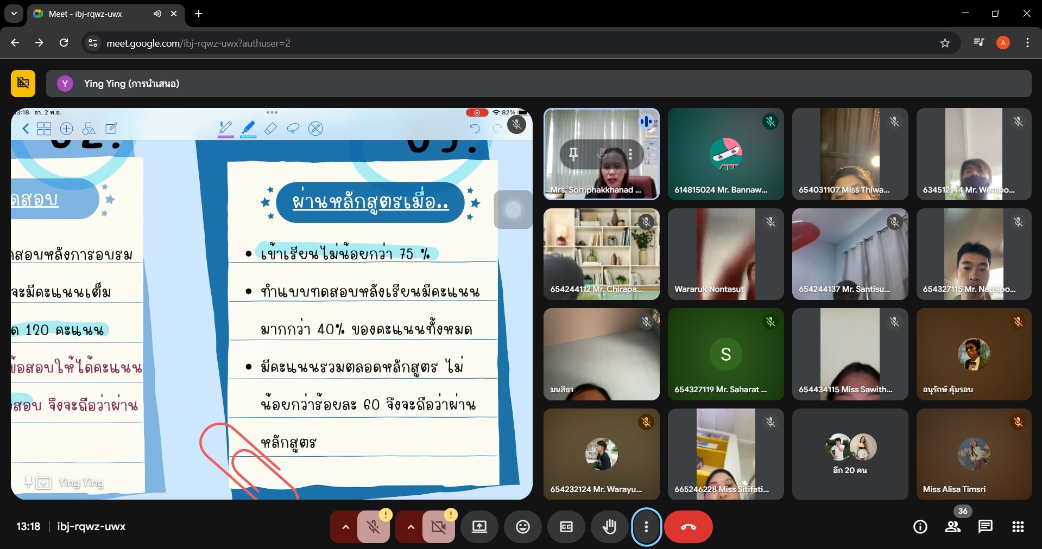Click the tile showing 20 more participants
1042x549 pixels.
[850, 454]
